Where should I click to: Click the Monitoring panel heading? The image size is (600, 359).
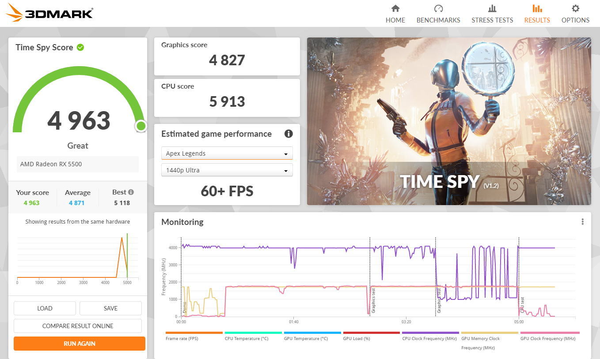click(x=182, y=222)
